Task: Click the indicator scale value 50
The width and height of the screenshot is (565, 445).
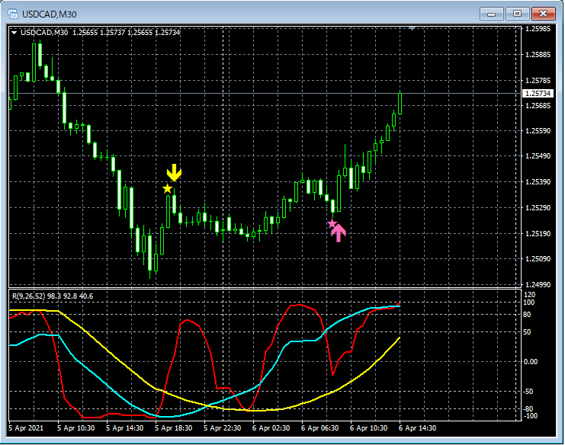Action: (527, 332)
